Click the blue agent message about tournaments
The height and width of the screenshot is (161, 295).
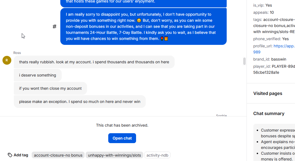click(143, 26)
